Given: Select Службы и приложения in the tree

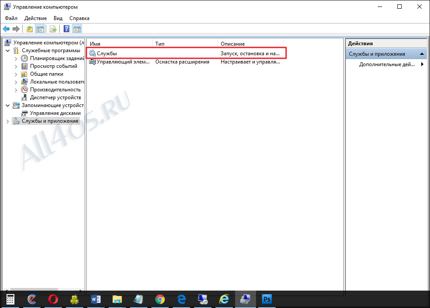Looking at the screenshot, I should pos(50,121).
